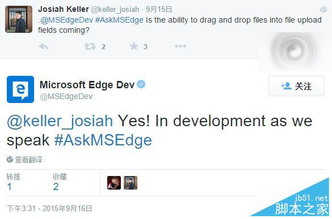332x219 pixels.
Task: Retweet Josiah Keller's tweet
Action: [x=90, y=46]
